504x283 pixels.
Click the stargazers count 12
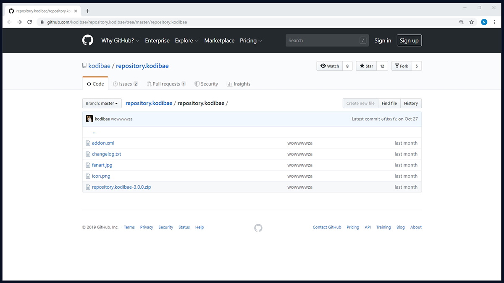point(382,66)
